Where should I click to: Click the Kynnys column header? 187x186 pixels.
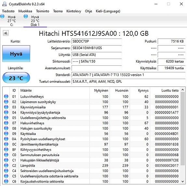(140, 90)
